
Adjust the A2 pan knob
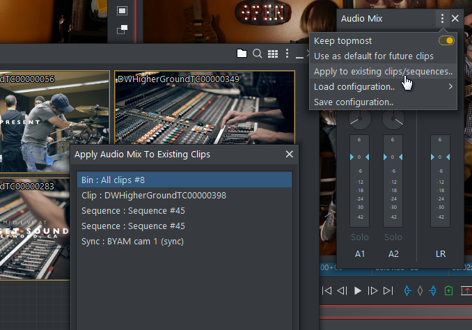(393, 118)
